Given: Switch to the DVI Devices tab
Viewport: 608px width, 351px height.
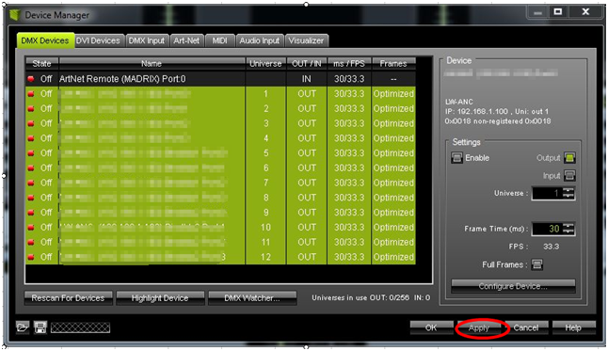Looking at the screenshot, I should point(98,40).
